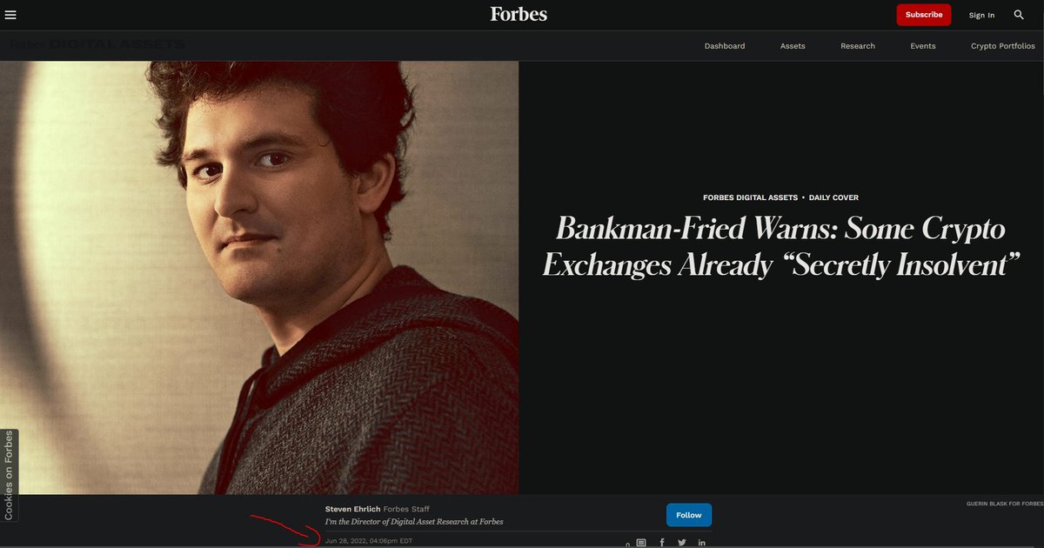Go to the Research tab

[858, 46]
